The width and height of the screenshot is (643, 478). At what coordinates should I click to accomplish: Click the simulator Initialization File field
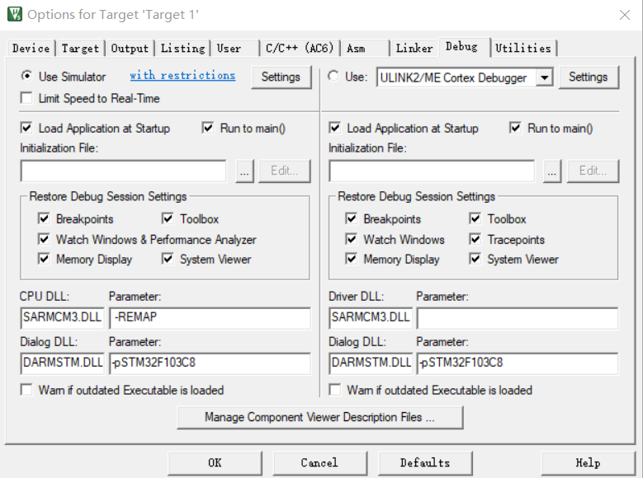(123, 171)
